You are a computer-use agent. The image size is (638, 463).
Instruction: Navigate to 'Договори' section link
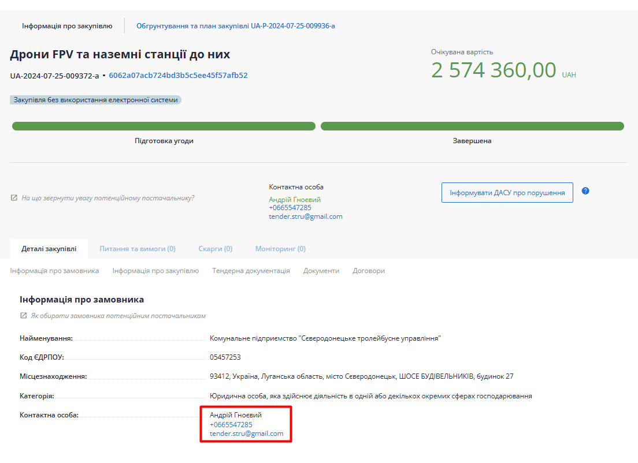(368, 271)
